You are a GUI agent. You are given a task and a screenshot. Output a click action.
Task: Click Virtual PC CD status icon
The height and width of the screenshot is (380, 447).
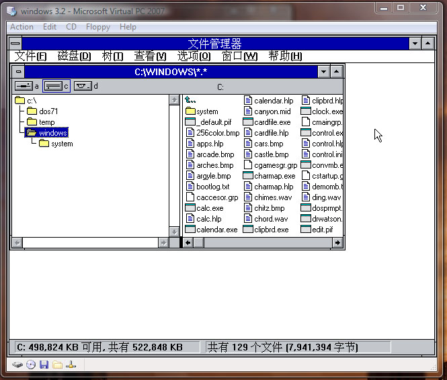31,365
